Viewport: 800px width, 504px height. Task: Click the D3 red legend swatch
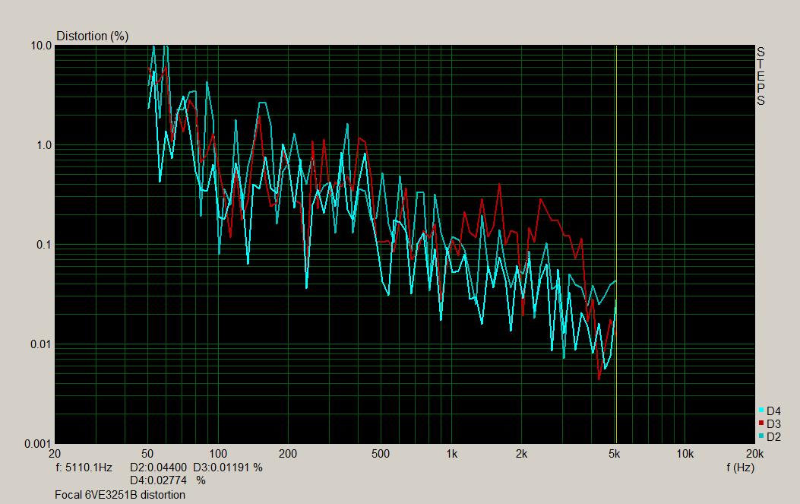coord(760,423)
